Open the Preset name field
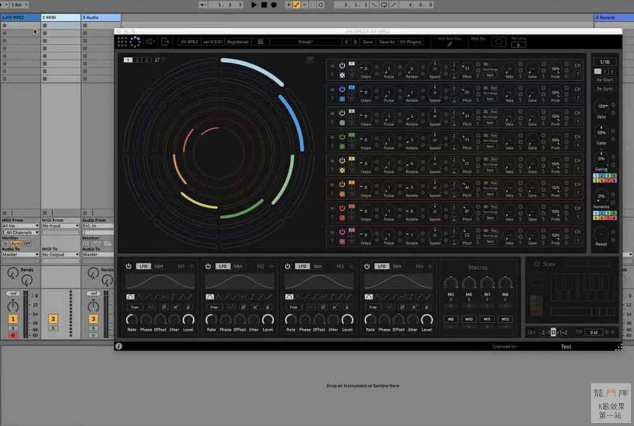This screenshot has height=426, width=634. click(306, 41)
